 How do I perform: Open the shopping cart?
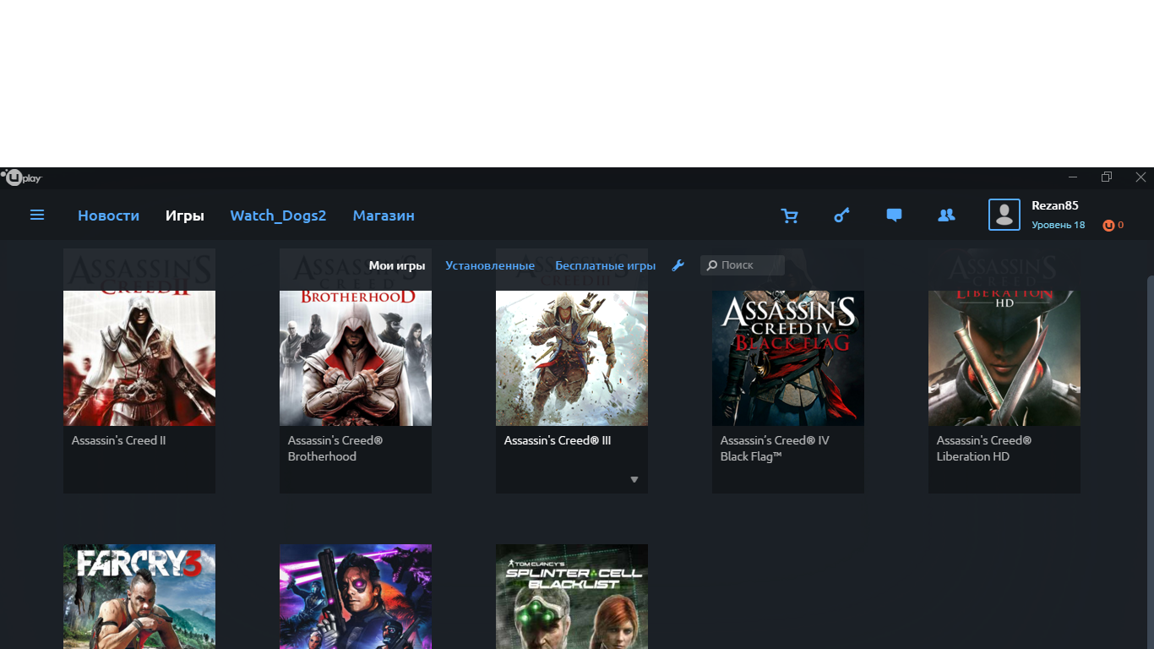790,215
